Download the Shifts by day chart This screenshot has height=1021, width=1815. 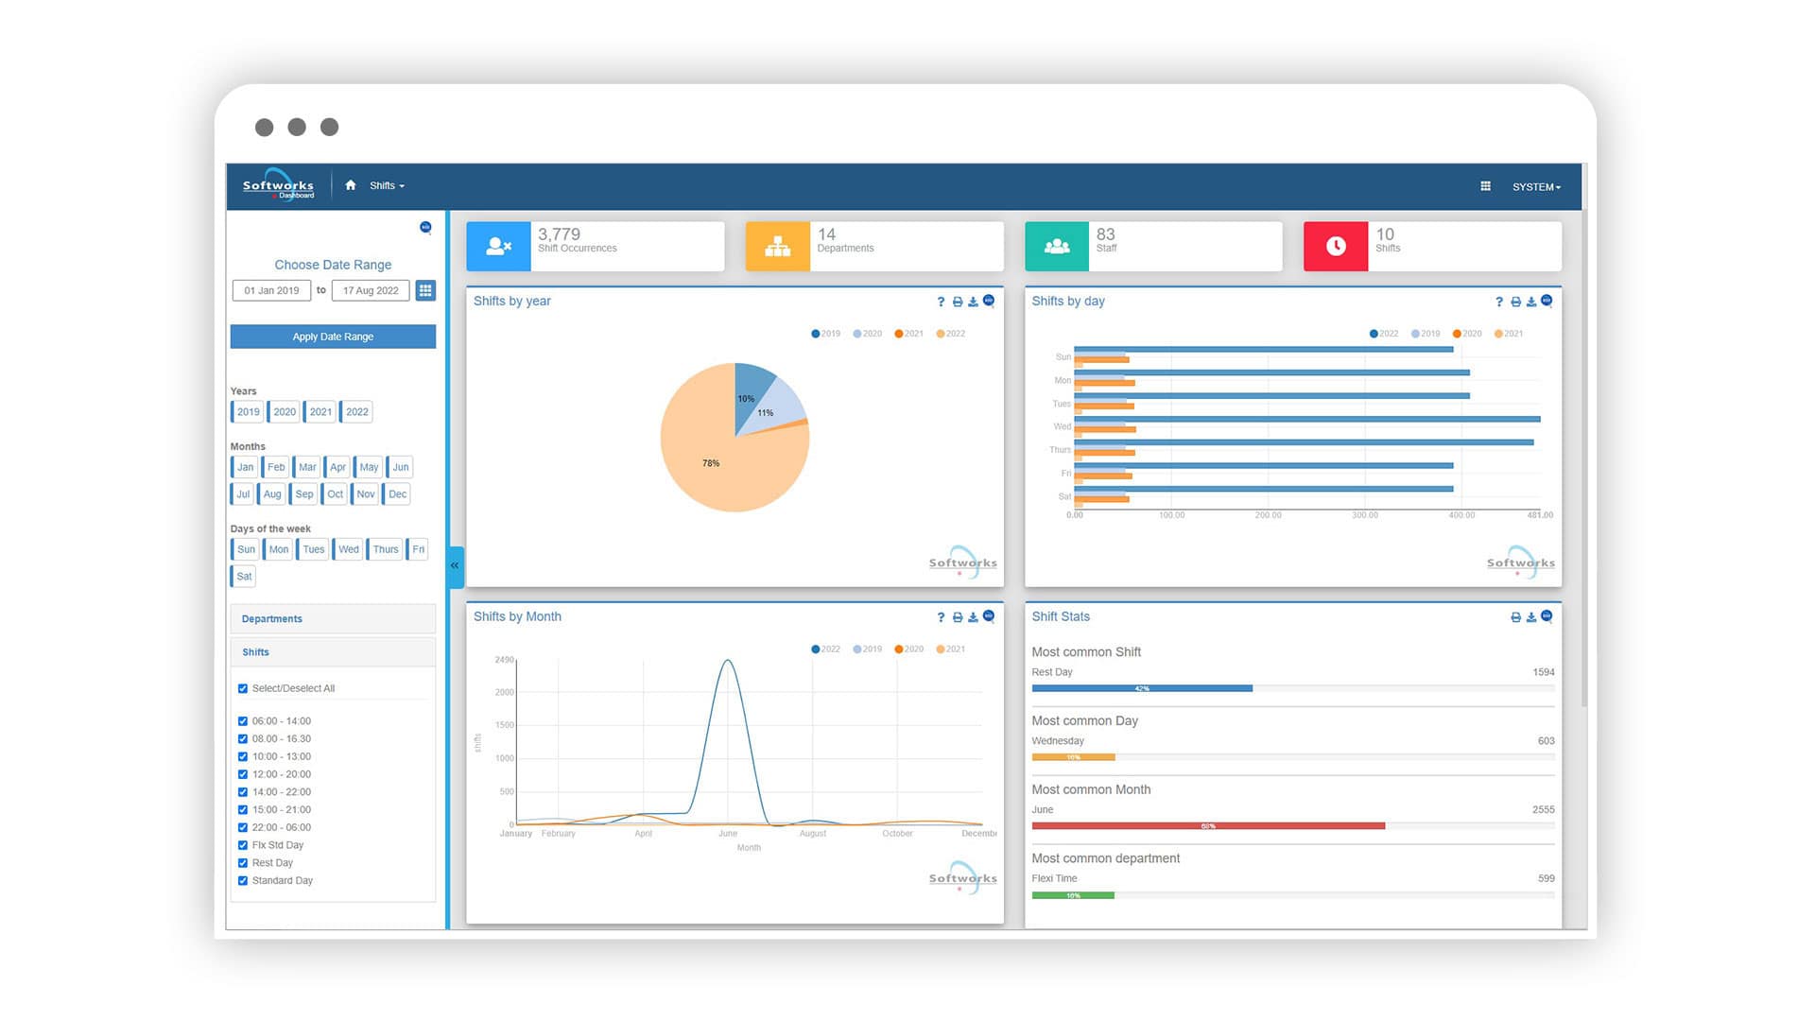pos(1531,302)
